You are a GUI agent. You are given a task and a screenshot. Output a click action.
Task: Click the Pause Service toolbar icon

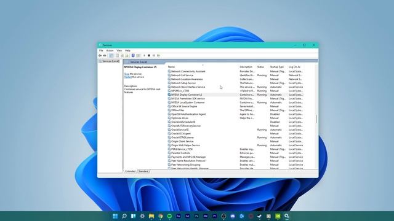pos(153,55)
